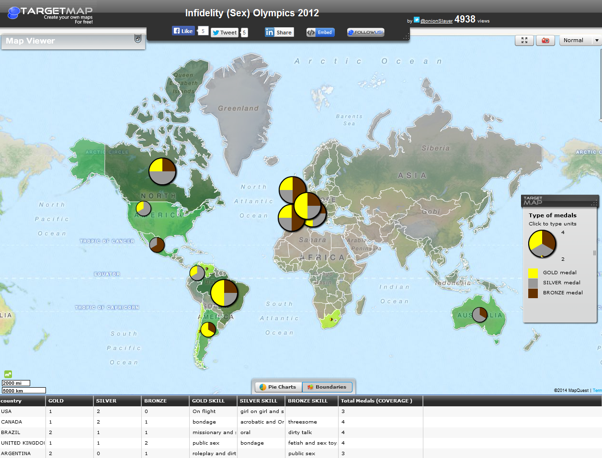Click the Tweet count 5
The image size is (602, 458).
tap(244, 33)
